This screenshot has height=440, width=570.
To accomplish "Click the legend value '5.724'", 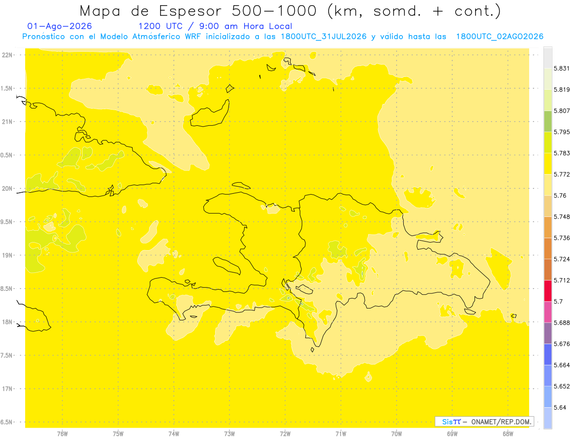I will pyautogui.click(x=562, y=259).
